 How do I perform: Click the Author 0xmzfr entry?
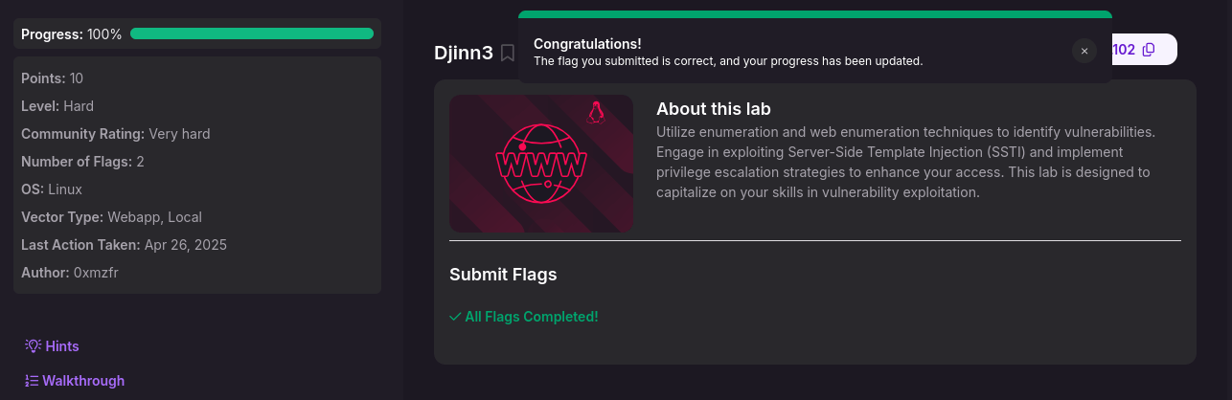pos(70,273)
